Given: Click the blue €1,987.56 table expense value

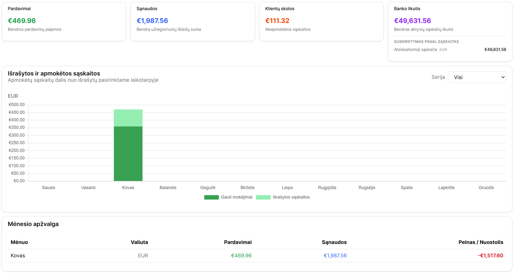Looking at the screenshot, I should click(x=335, y=256).
